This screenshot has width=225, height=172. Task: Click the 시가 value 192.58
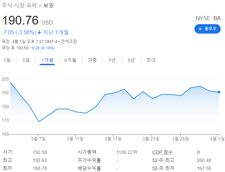[x=40, y=152]
